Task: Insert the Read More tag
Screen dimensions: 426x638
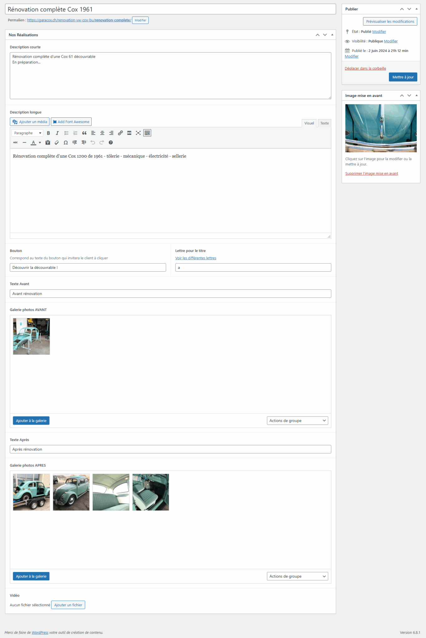Action: [129, 133]
